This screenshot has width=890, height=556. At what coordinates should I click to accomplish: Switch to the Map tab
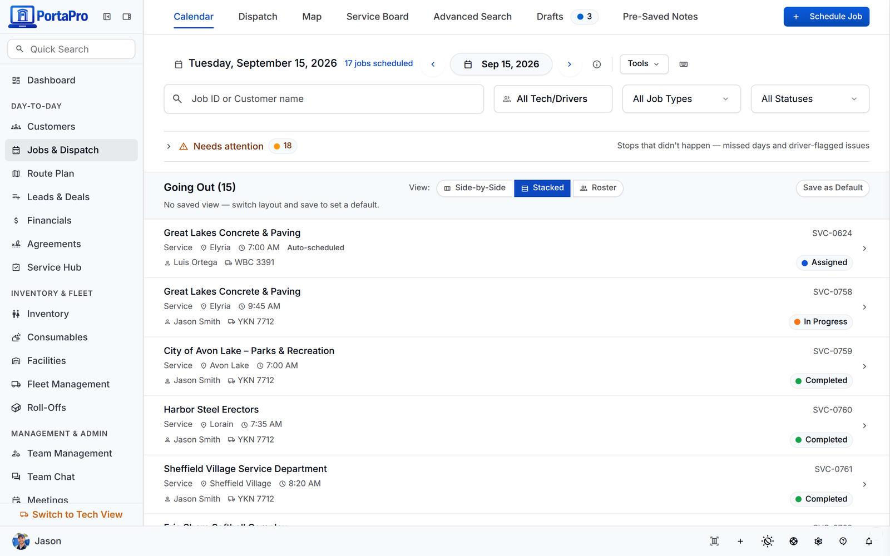(312, 17)
